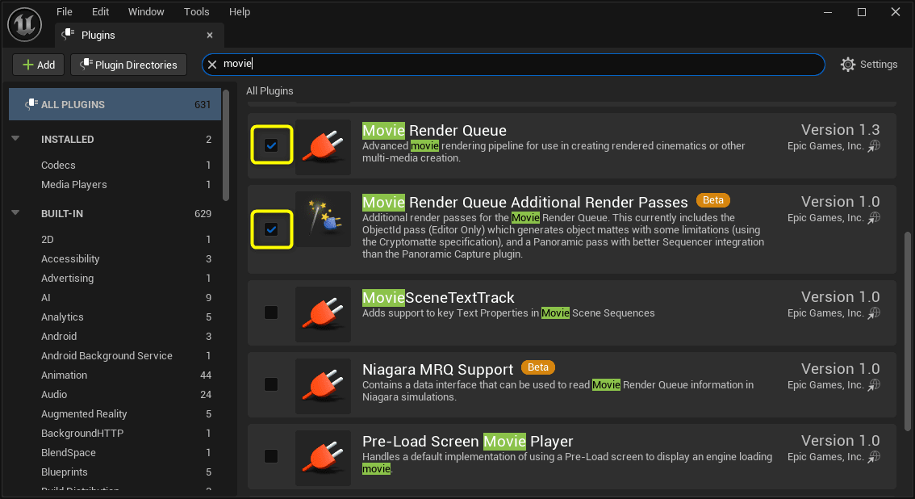
Task: Open the Tools menu
Action: [197, 11]
